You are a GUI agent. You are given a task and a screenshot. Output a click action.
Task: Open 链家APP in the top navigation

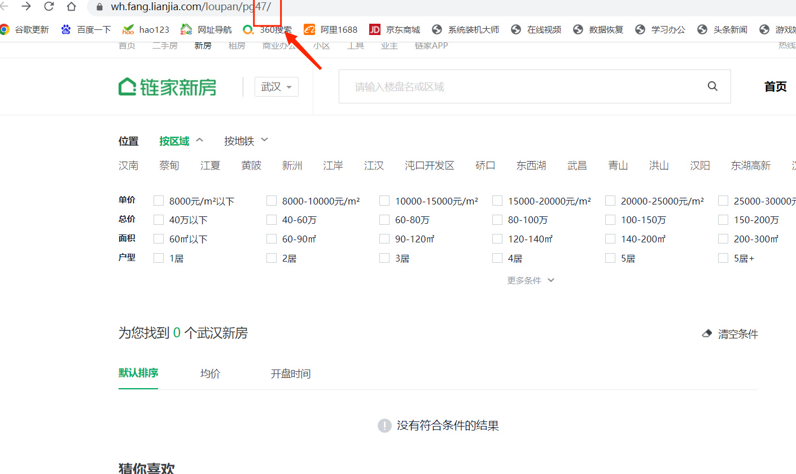click(x=431, y=46)
